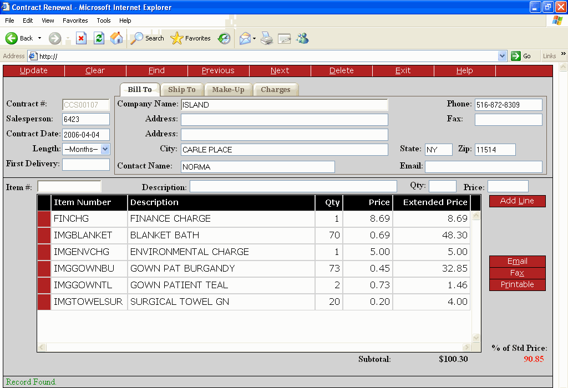Select the red marker for FINCHG row
This screenshot has width=568, height=388.
click(x=44, y=219)
